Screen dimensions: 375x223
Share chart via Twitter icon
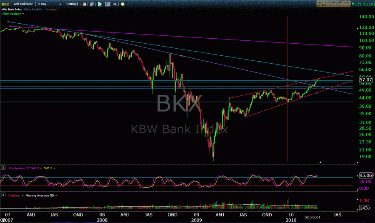pos(100,4)
